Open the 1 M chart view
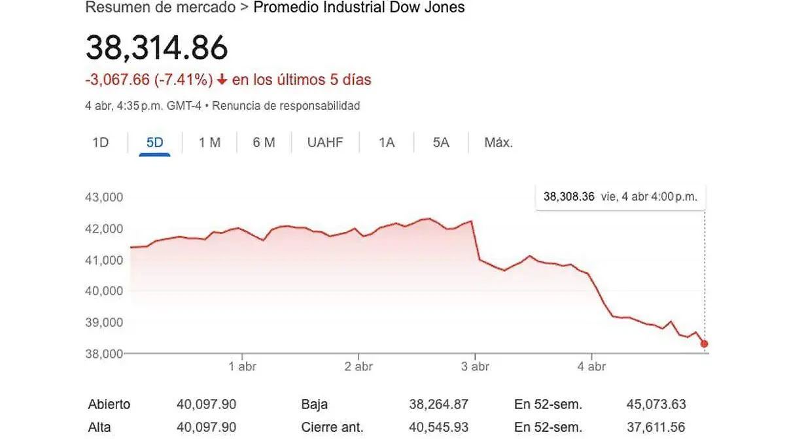This screenshot has height=441, width=785. click(x=208, y=142)
